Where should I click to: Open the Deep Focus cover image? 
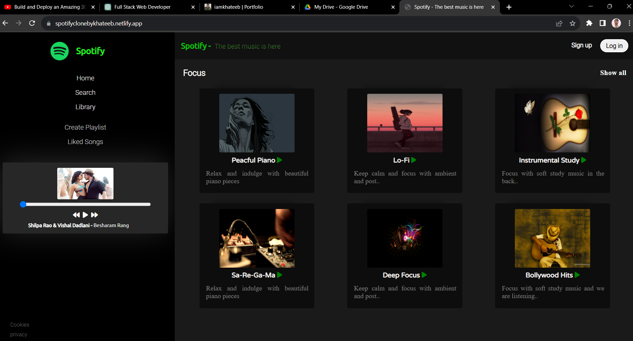pyautogui.click(x=405, y=238)
